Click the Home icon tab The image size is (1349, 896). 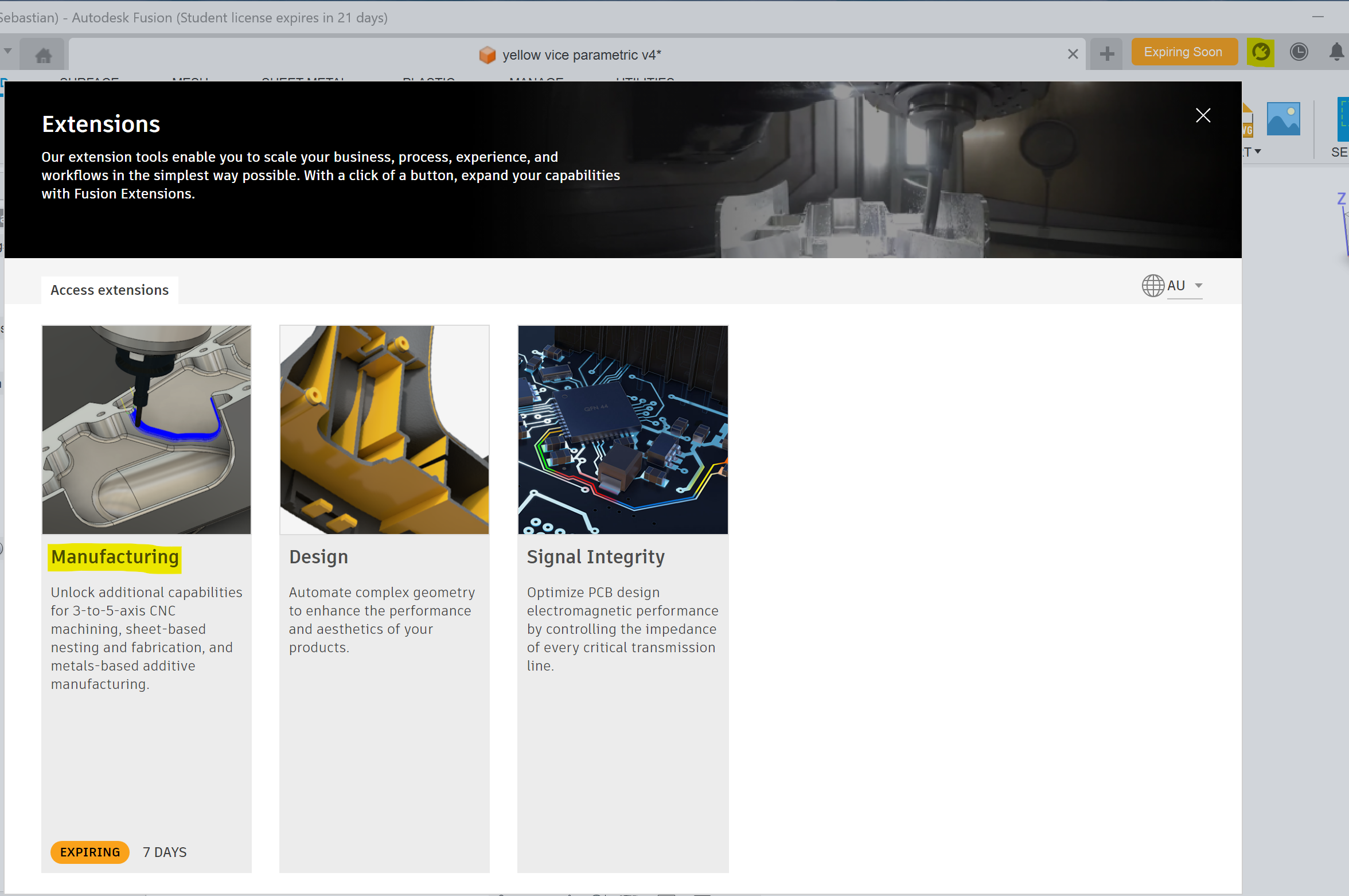[44, 56]
